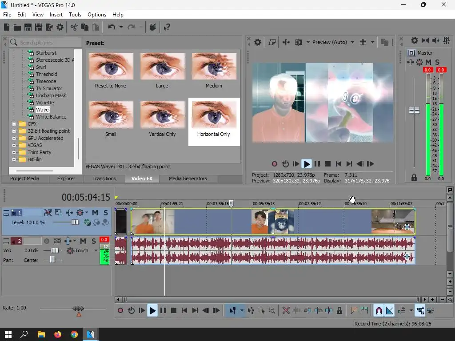Screen dimensions: 455x341
Task: Copy selection using toolbar copy icon
Action: click(x=85, y=27)
